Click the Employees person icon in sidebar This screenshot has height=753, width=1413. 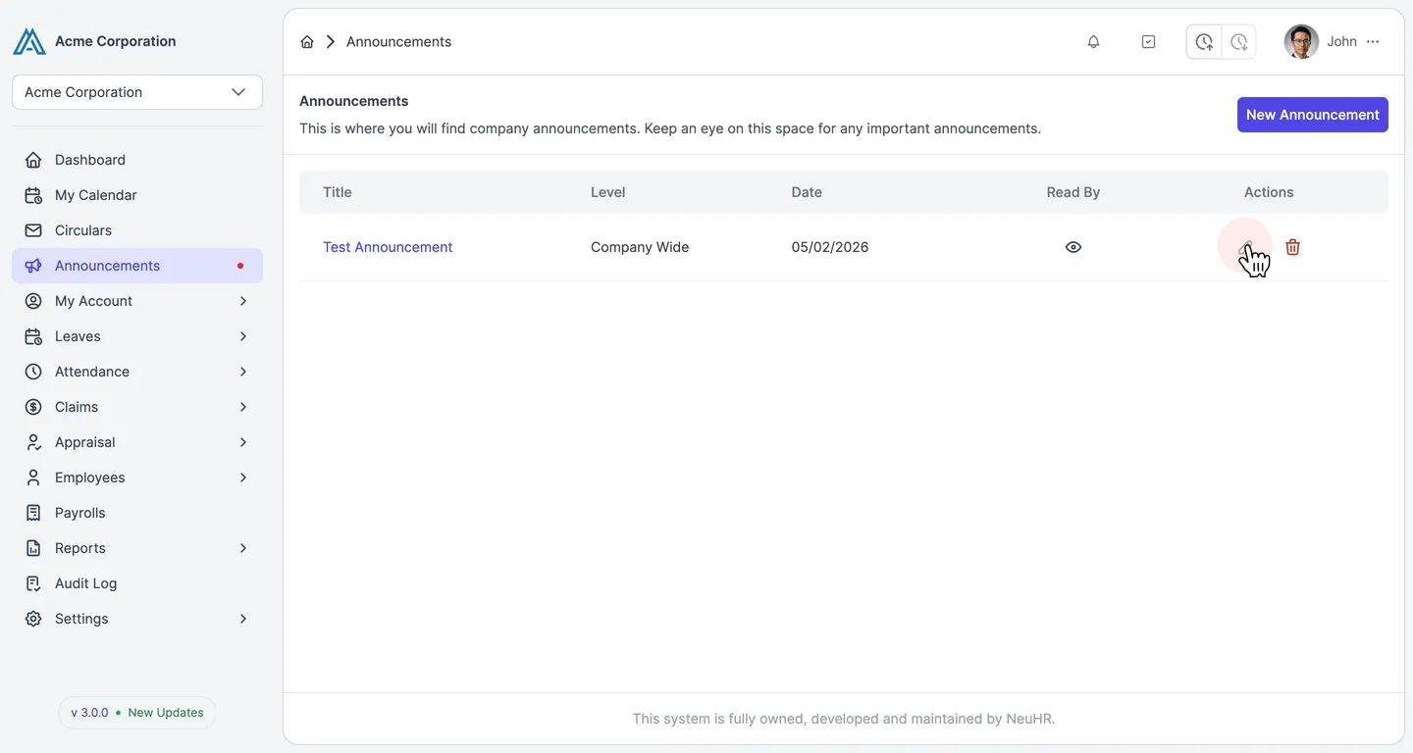pos(33,477)
